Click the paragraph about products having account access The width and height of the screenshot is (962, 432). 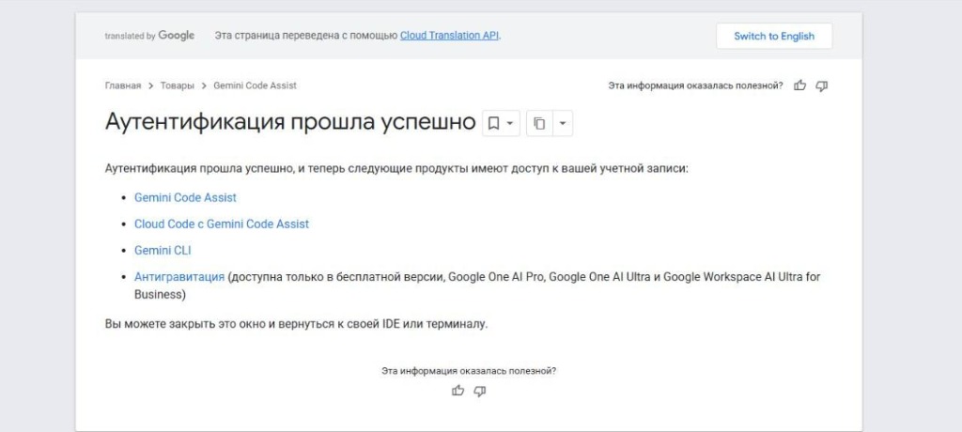397,168
